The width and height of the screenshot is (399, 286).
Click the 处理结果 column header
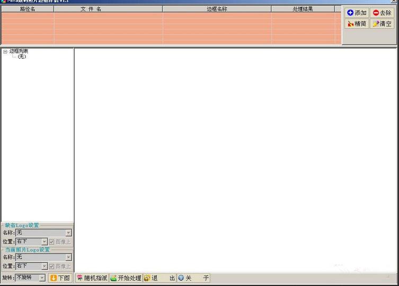(x=303, y=9)
